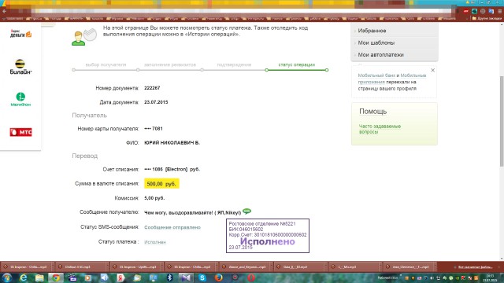
Task: Click the commission value 5,00 руб.
Action: pos(154,198)
